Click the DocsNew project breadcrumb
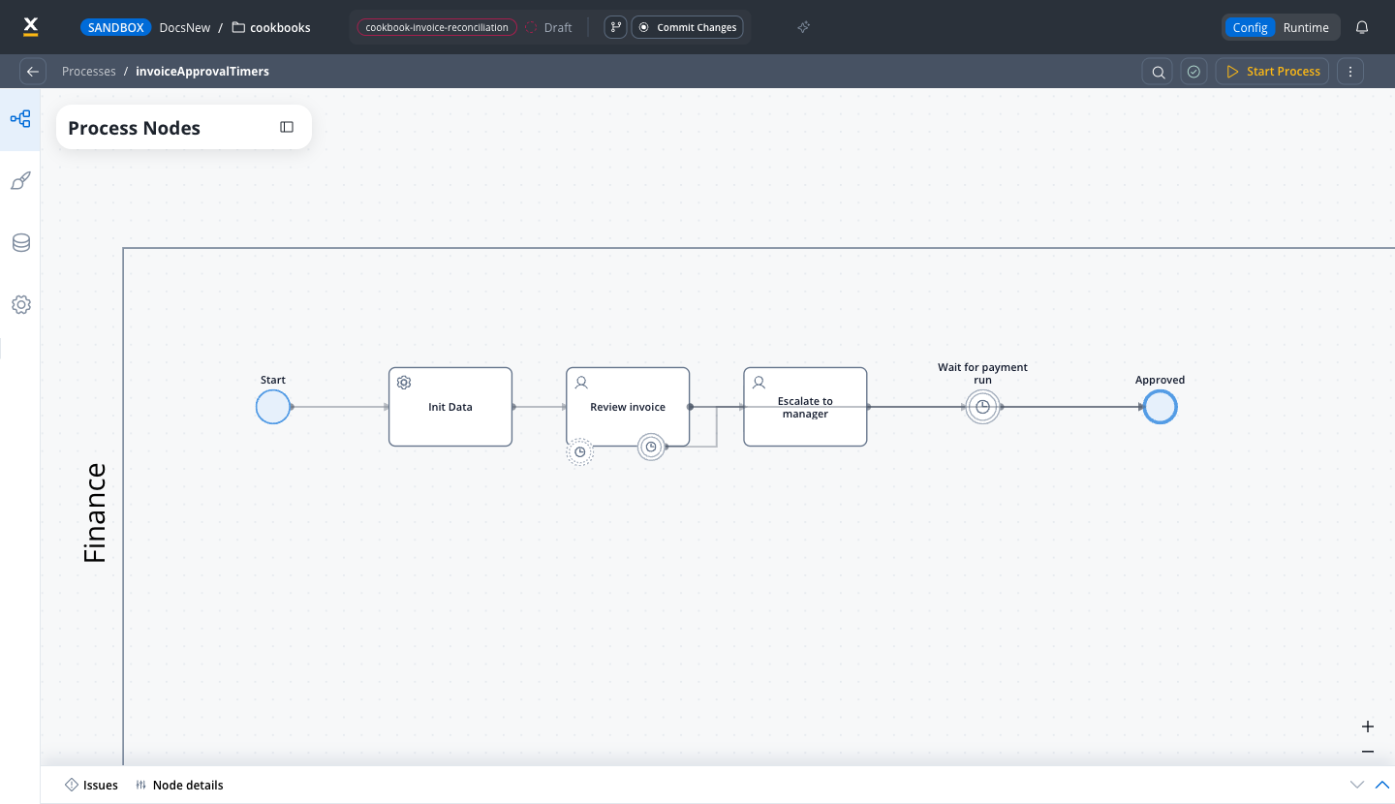 (185, 27)
